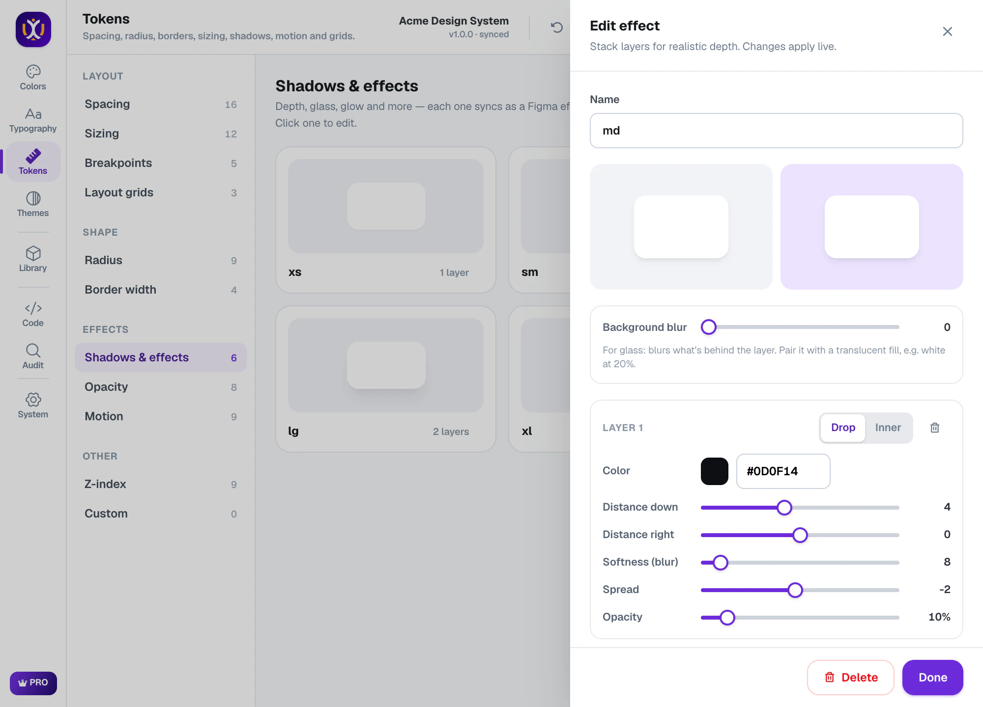This screenshot has height=707, width=983.
Task: Open the Typography section
Action: point(33,120)
